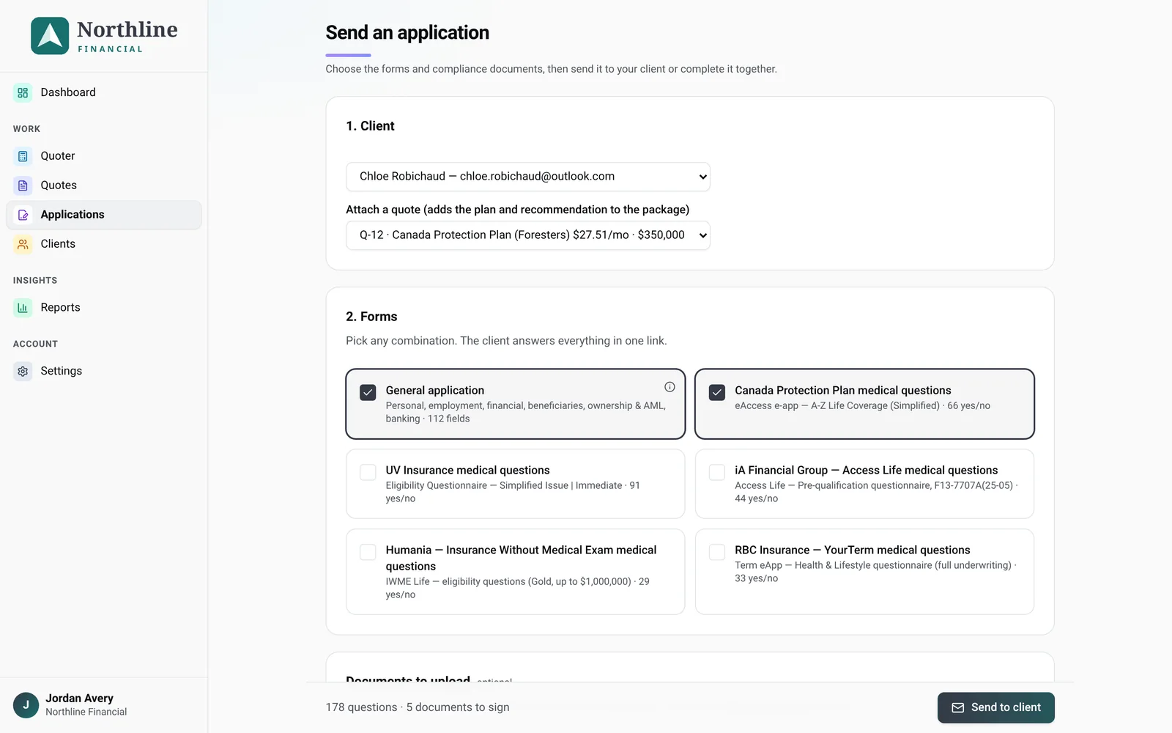Click Jordan Avery's avatar circle

coord(26,705)
